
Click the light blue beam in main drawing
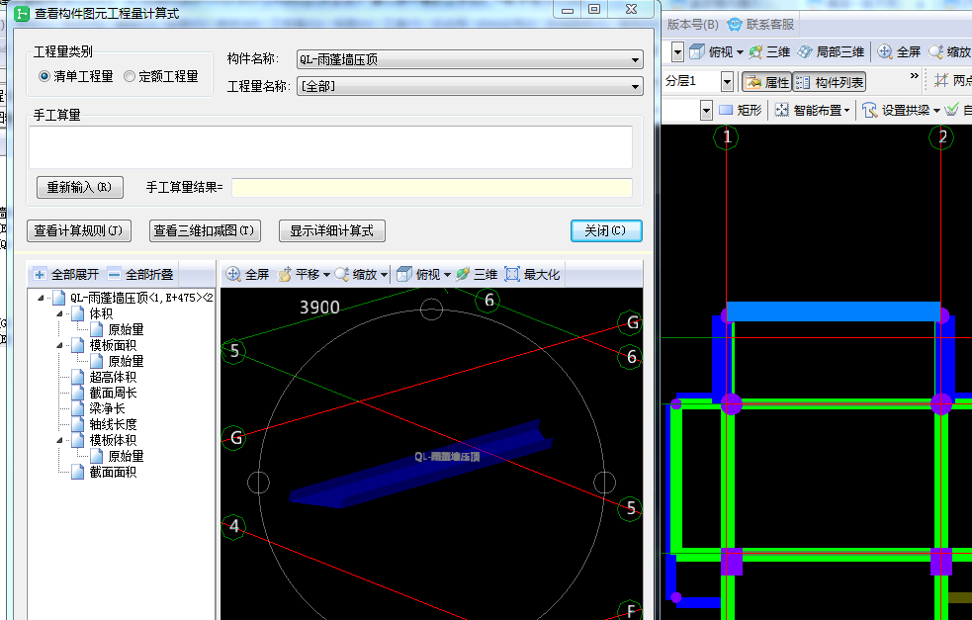point(834,311)
